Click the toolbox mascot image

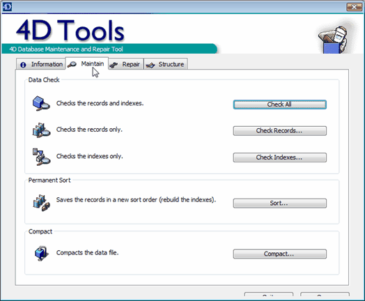(x=333, y=40)
